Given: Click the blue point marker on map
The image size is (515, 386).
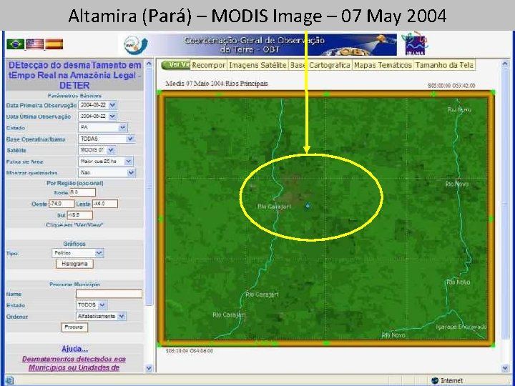Looking at the screenshot, I should tap(308, 206).
